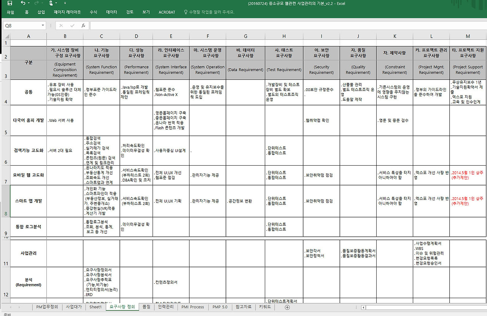Open the 페이지 레이아웃 ribbon tab
Viewport: 487px width, 316px height.
[x=67, y=12]
